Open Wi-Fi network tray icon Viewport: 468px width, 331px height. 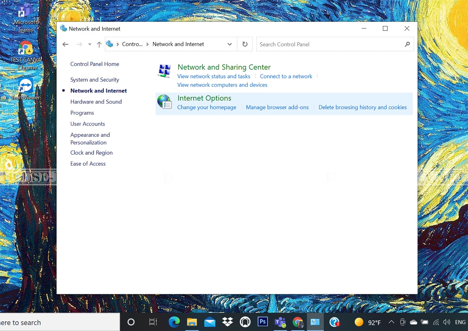[436, 322]
